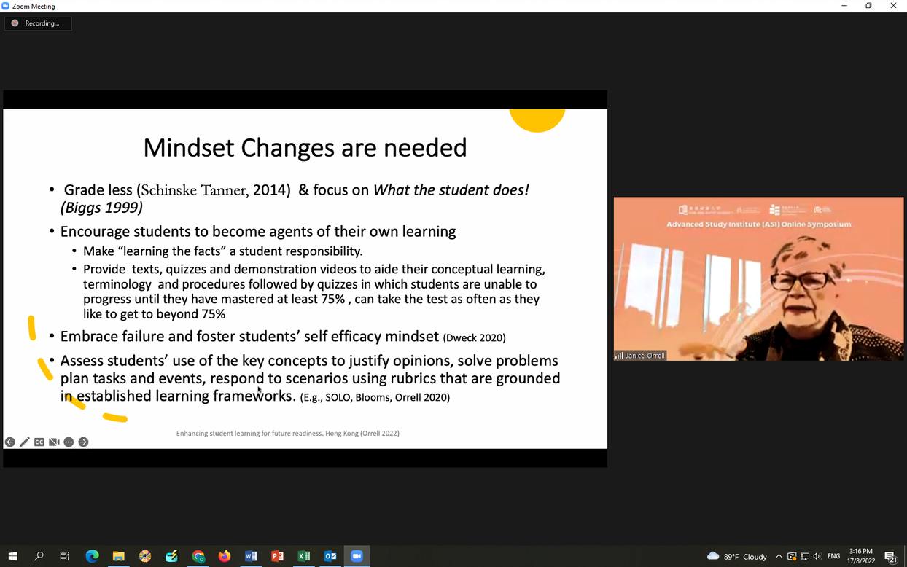Open the colorful disc app on taskbar
The image size is (907, 567).
(x=145, y=556)
